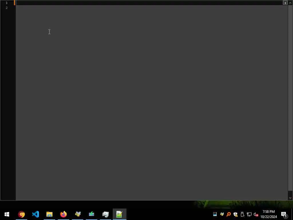Click the active Notepad++ taskbar button
The width and height of the screenshot is (293, 220).
[120, 214]
